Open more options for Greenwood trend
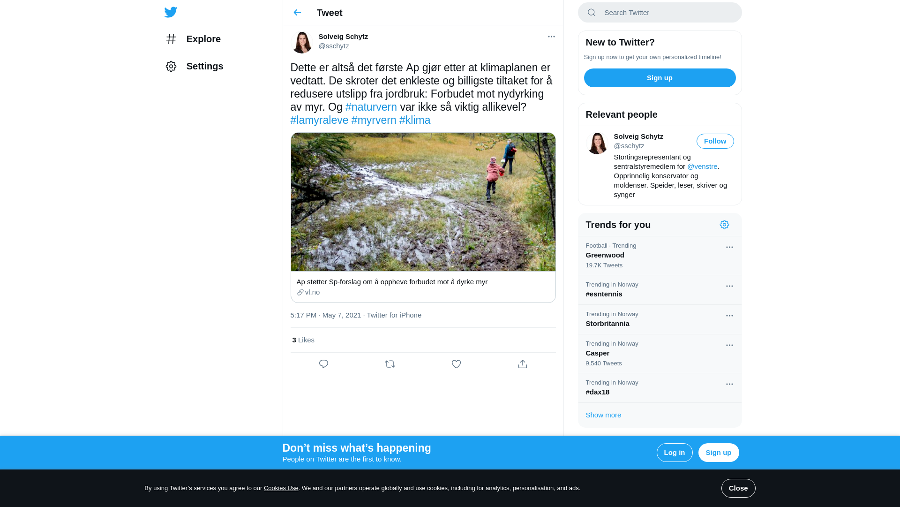 pyautogui.click(x=729, y=247)
